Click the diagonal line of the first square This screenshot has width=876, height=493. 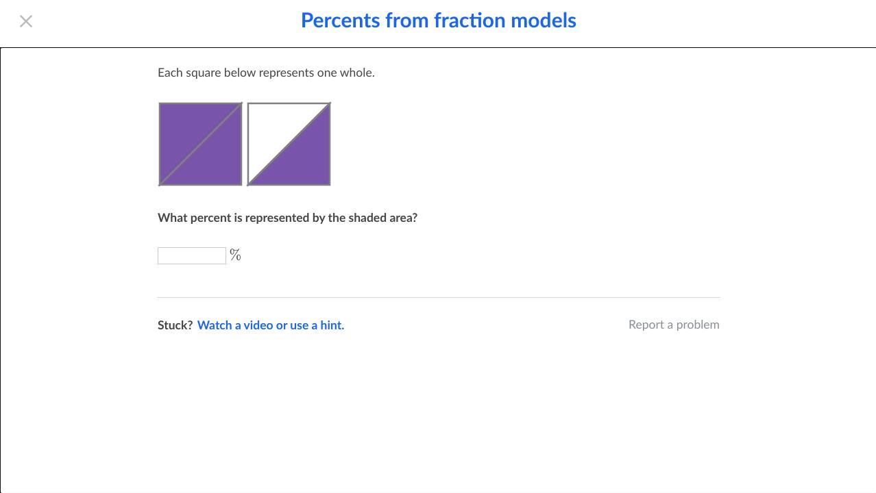(x=200, y=144)
